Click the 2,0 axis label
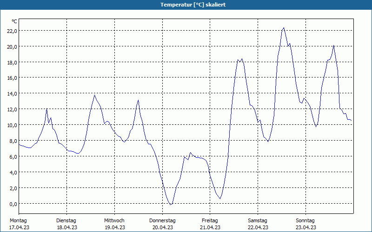Image resolution: width=372 pixels, height=232 pixels. (13, 188)
